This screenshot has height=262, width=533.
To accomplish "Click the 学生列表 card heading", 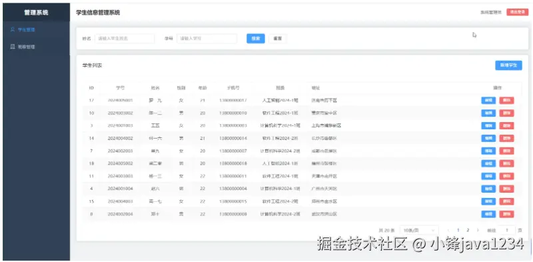I will pos(92,66).
